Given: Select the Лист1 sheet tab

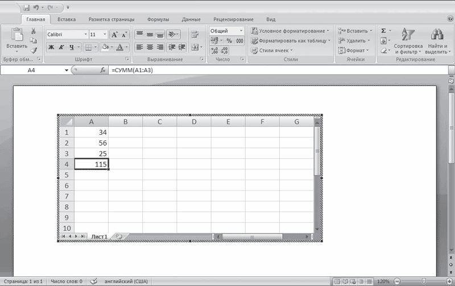Looking at the screenshot, I should coord(99,237).
